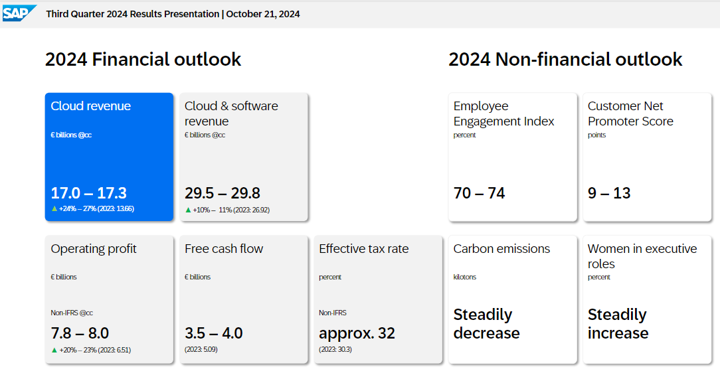Click the 17.0 – 17.3 cloud revenue value

pos(88,193)
